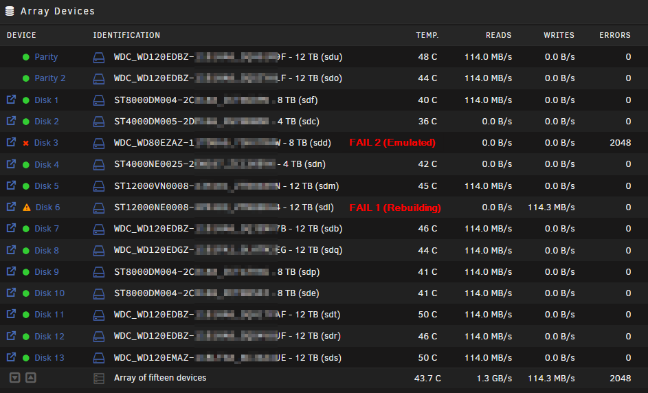
Task: Click the READS column header
Action: [498, 35]
